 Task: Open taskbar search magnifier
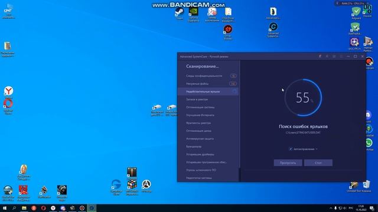(x=14, y=208)
